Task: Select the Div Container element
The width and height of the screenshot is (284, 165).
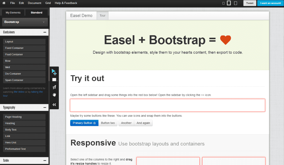Action: tap(24, 74)
